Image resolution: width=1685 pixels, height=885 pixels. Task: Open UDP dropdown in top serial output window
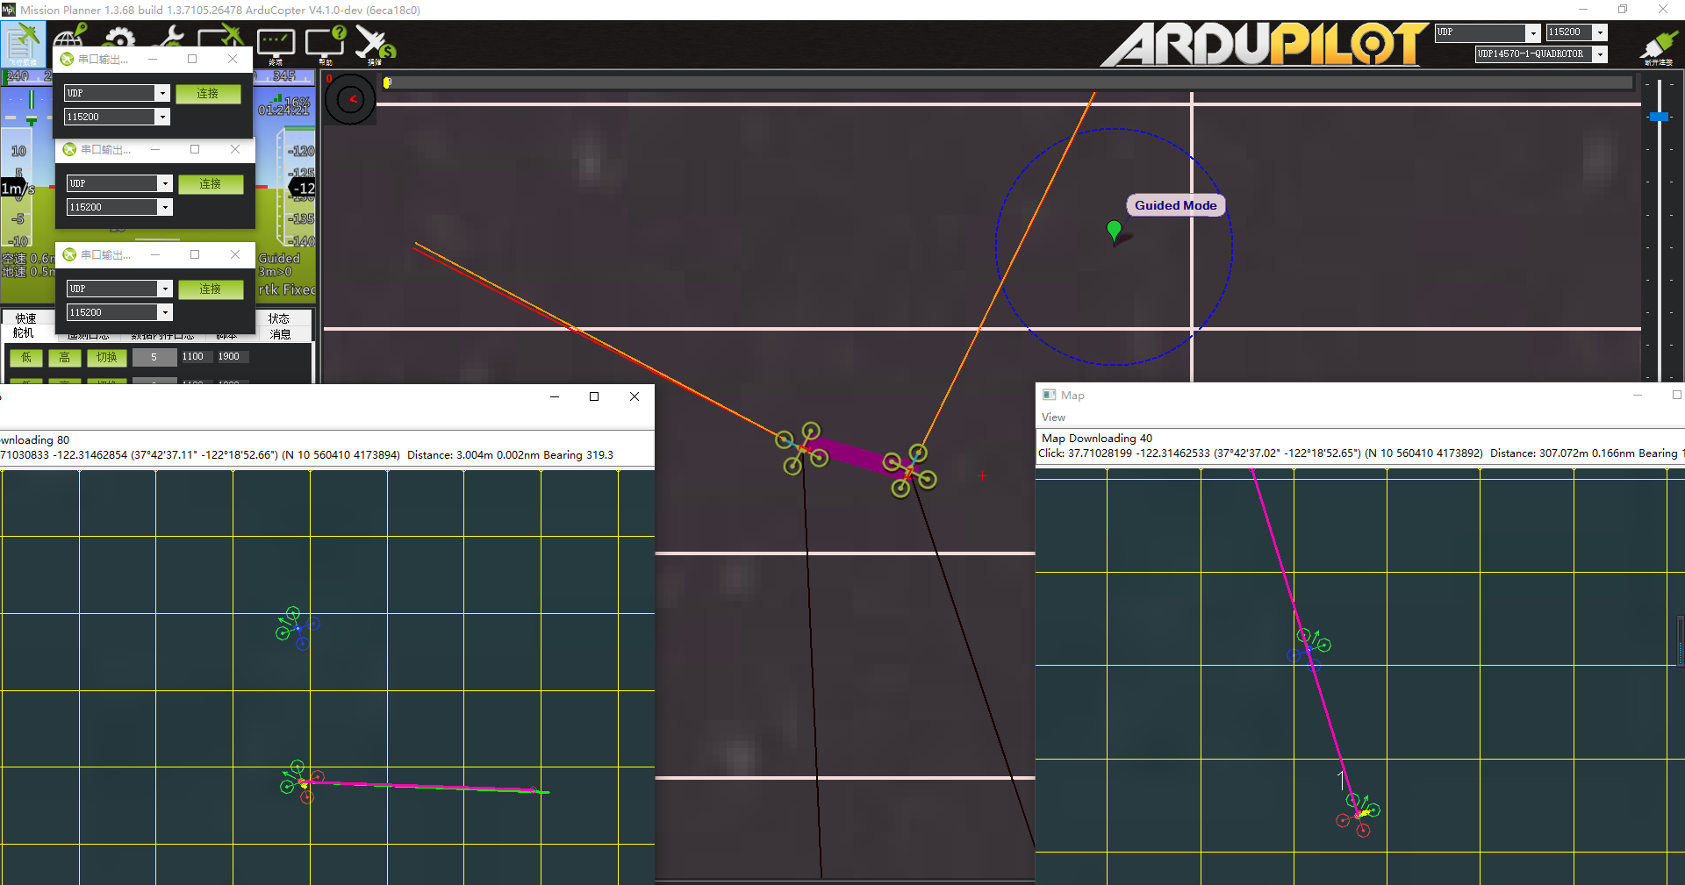tap(162, 93)
